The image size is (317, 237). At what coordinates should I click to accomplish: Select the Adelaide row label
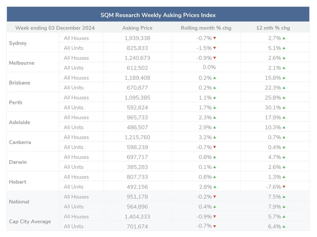coord(20,122)
